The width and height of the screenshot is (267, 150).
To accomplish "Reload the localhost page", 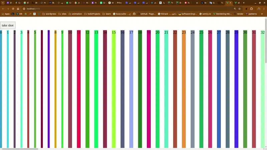I will [x=13, y=9].
